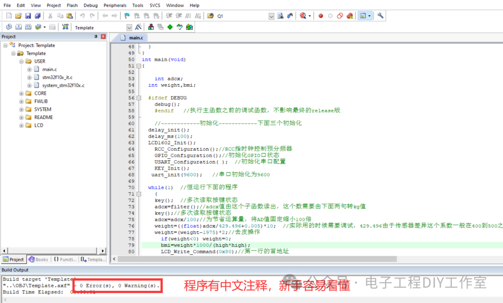This screenshot has width=503, height=303.
Task: Navigate backwards with the left arrow icon
Action: [x=105, y=16]
